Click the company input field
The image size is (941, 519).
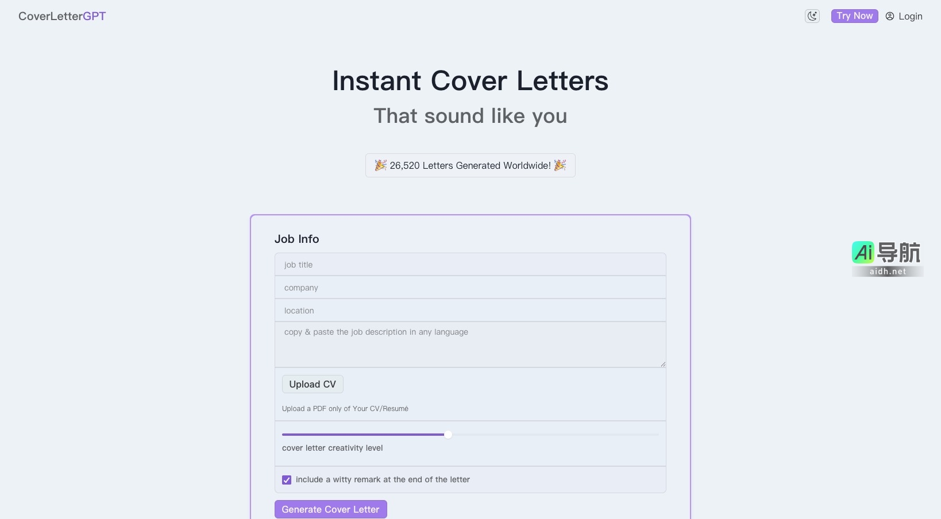click(x=470, y=287)
